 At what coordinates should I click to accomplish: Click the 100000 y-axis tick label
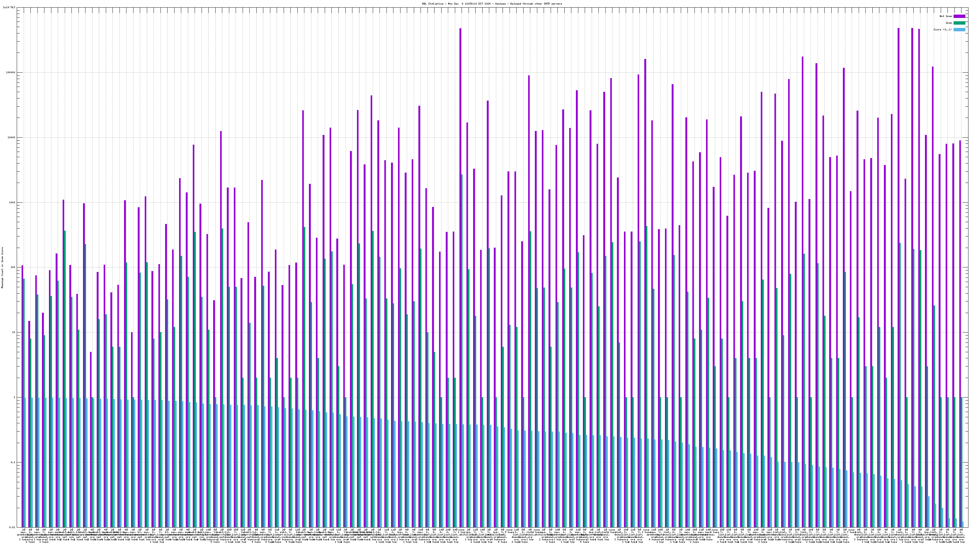[10, 73]
